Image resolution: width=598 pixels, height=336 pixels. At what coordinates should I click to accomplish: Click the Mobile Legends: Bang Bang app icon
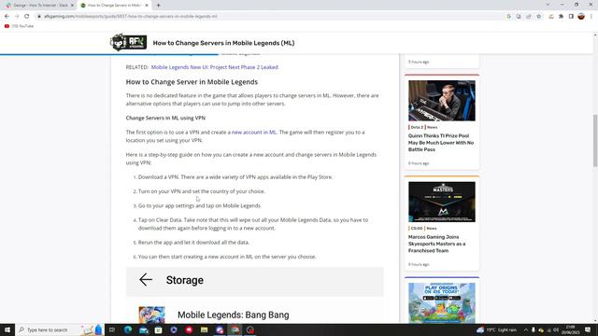pyautogui.click(x=151, y=315)
